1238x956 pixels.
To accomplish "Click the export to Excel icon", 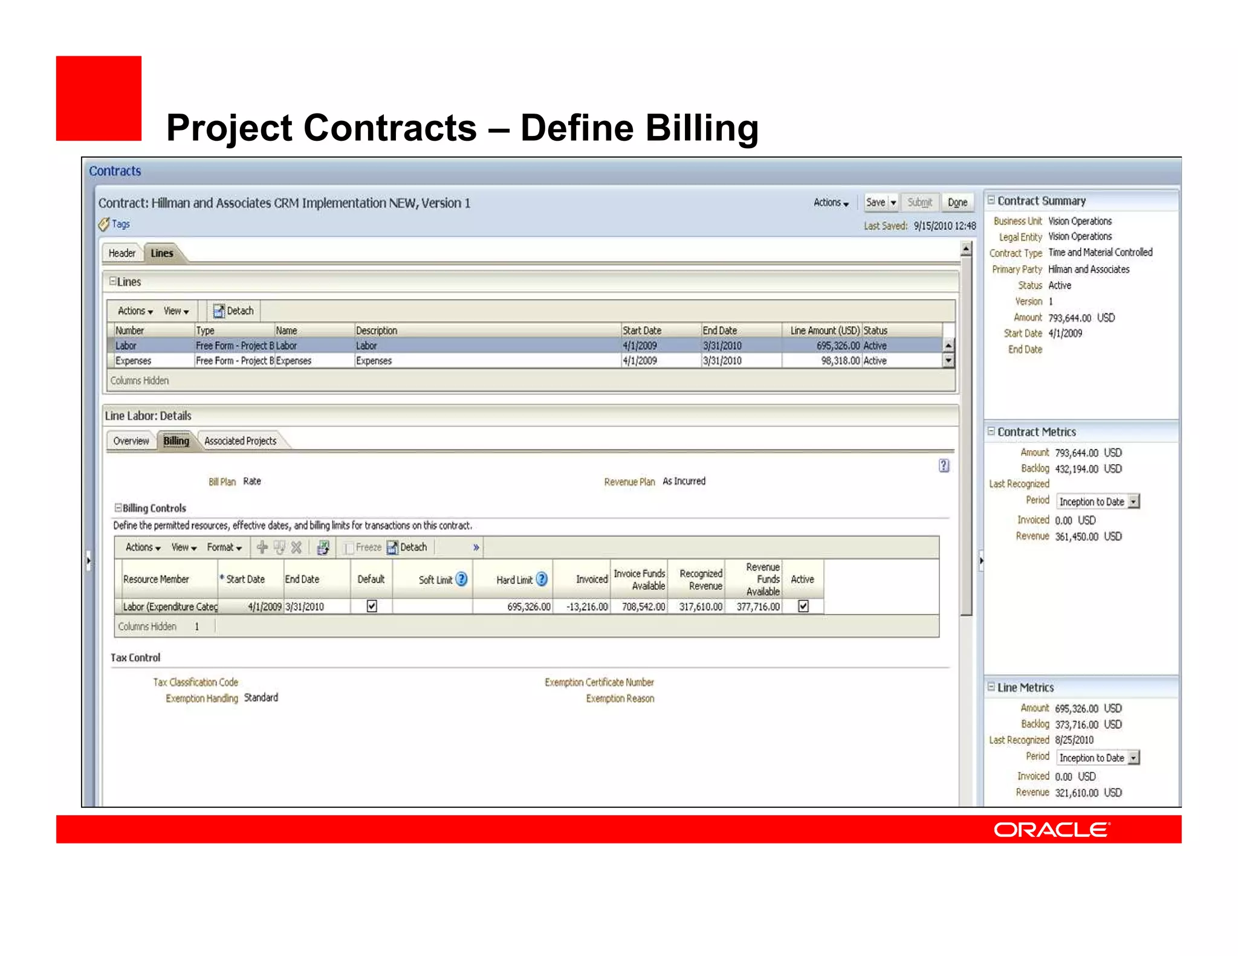I will pyautogui.click(x=323, y=547).
